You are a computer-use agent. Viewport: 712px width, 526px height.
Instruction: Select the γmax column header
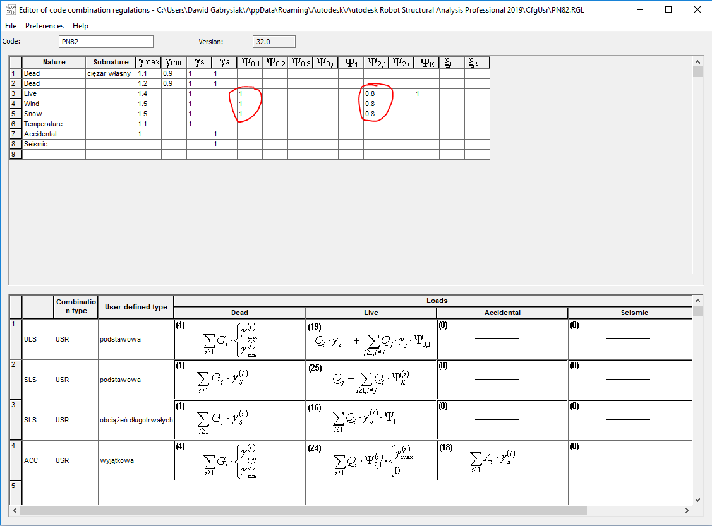tap(149, 62)
